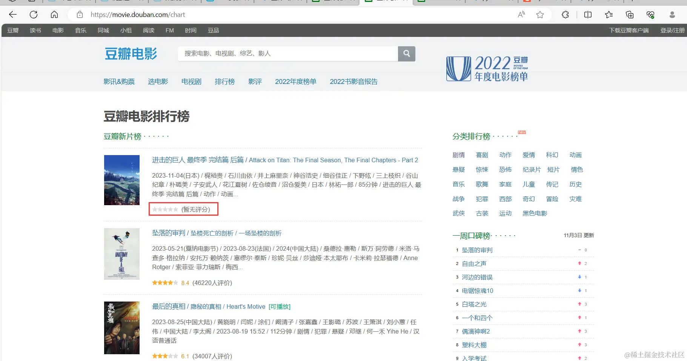Viewport: 687px width, 361px height.
Task: Open 小组 in the top navigation
Action: tap(126, 30)
